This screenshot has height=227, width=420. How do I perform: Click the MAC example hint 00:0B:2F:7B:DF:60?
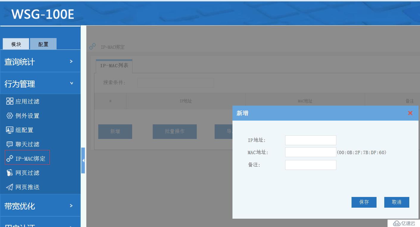pos(362,152)
